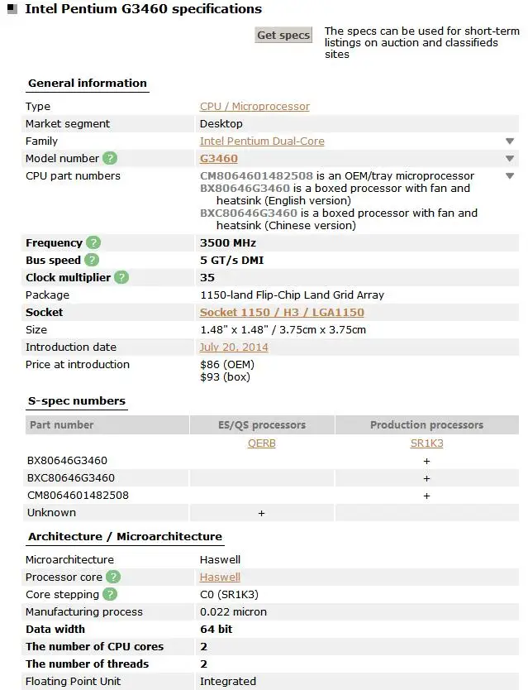Screen dimensions: 528x690
Task: Open the Socket 1150 / H3 / LGA1150 link
Action: pyautogui.click(x=282, y=313)
